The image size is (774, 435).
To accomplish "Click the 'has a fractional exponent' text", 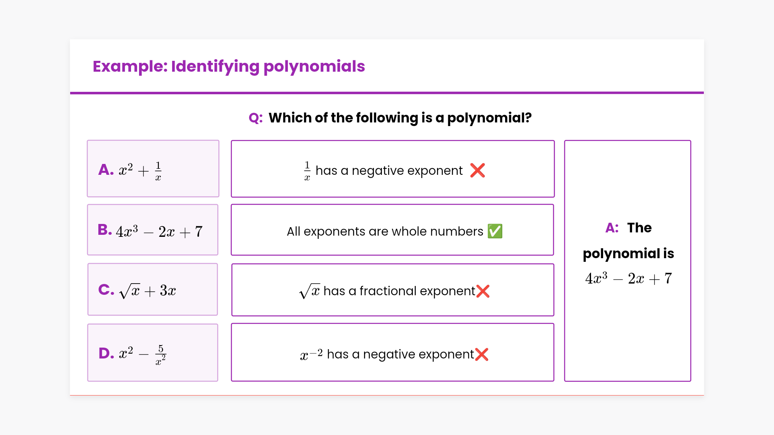I will coord(399,291).
